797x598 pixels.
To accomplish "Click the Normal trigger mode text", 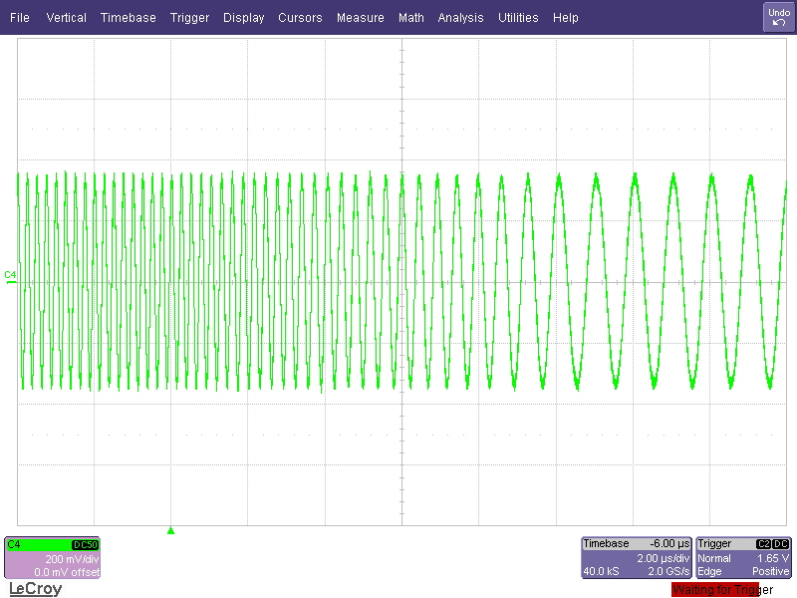I will [714, 558].
